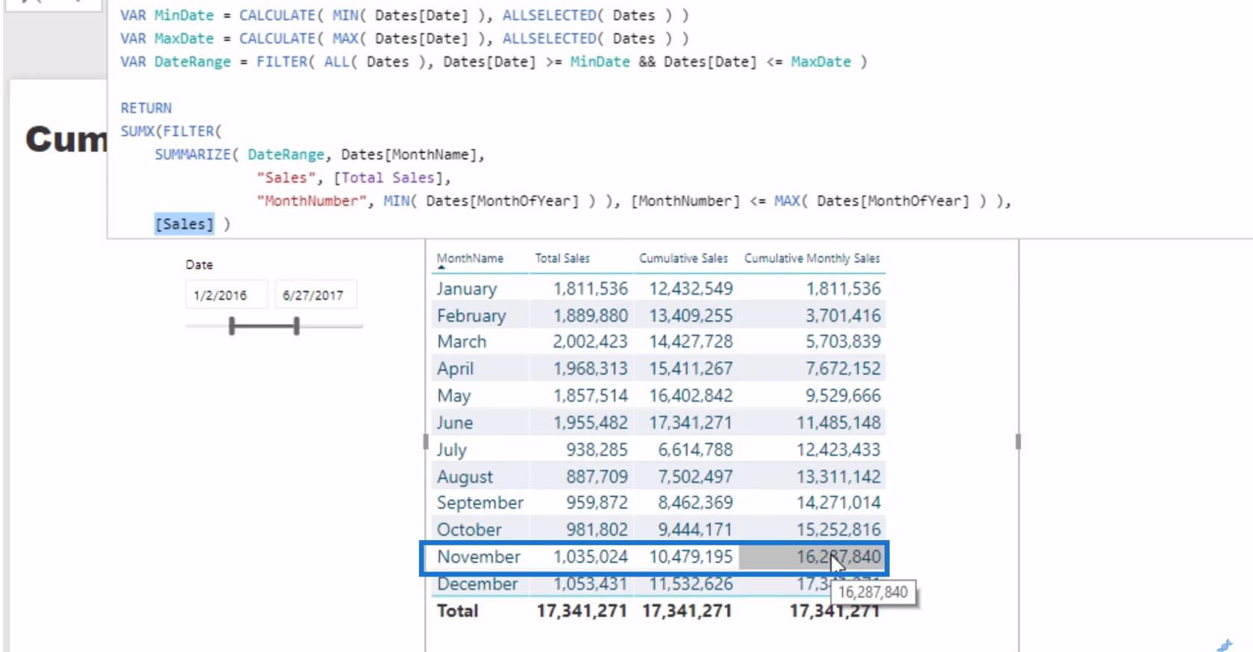Sort by the Total Sales column header
Screen dimensions: 1253x652
point(562,258)
